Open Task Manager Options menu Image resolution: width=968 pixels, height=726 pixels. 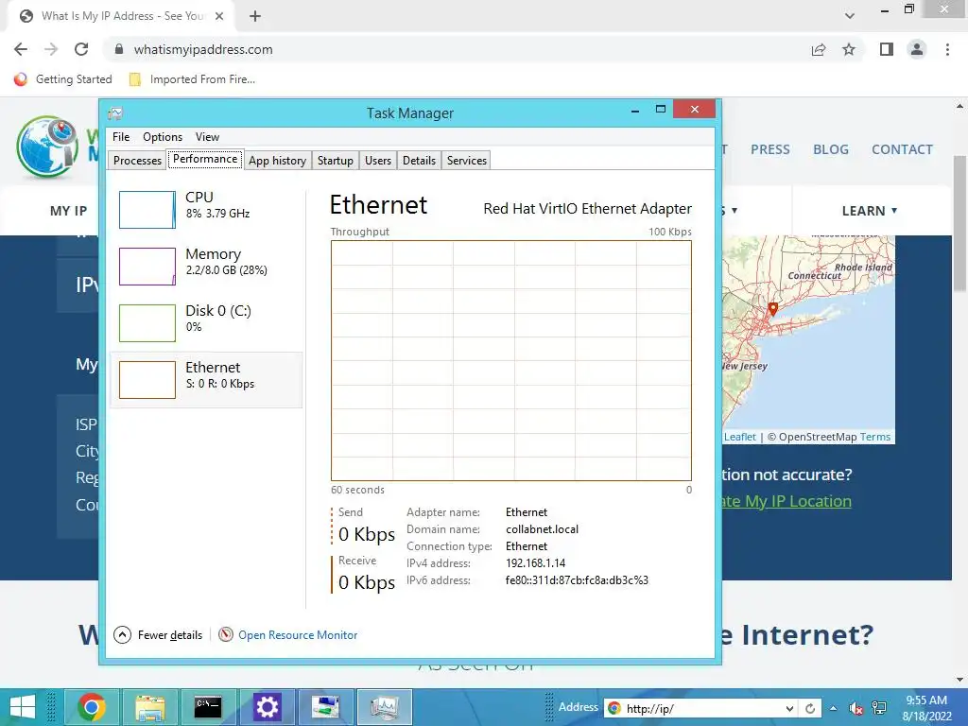163,137
